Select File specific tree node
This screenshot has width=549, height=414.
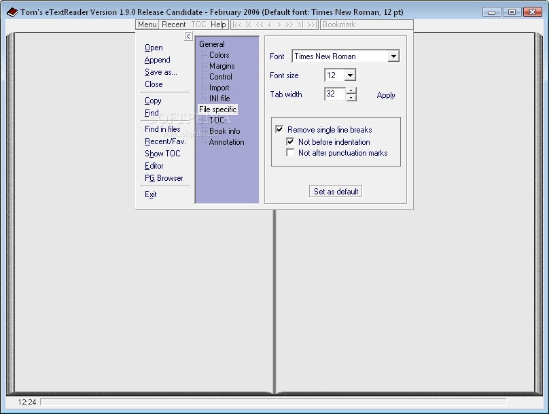(x=218, y=109)
